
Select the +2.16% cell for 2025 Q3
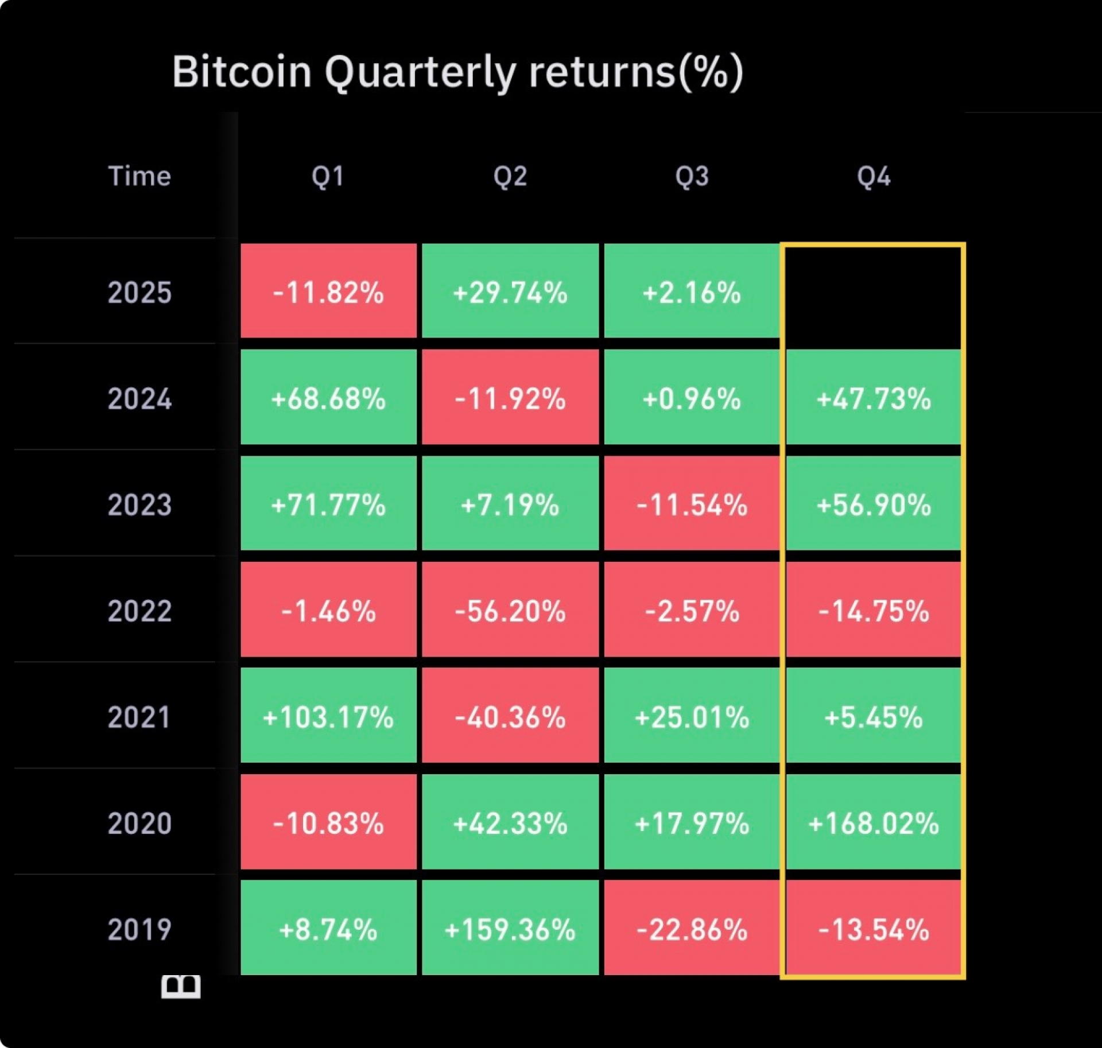692,291
